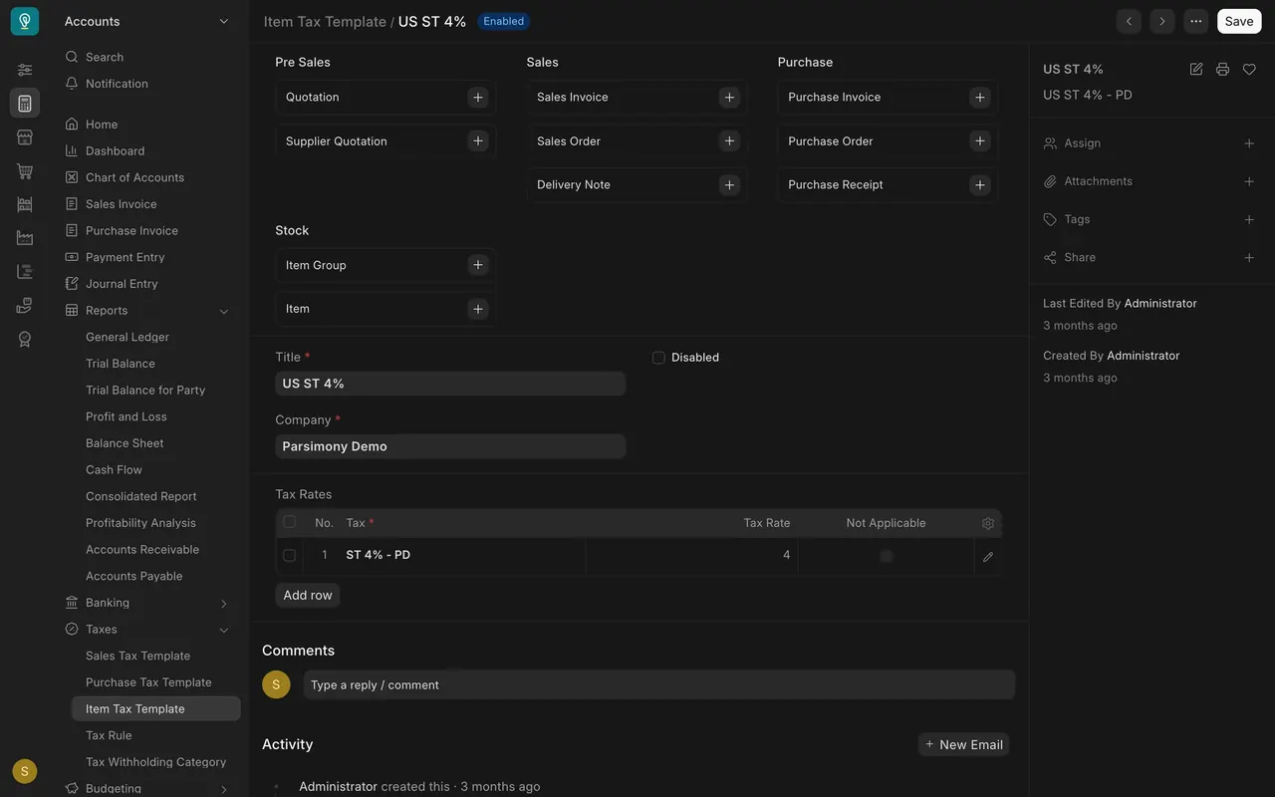The height and width of the screenshot is (797, 1275).
Task: Click the plus icon next to Sales Order
Action: [x=729, y=140]
